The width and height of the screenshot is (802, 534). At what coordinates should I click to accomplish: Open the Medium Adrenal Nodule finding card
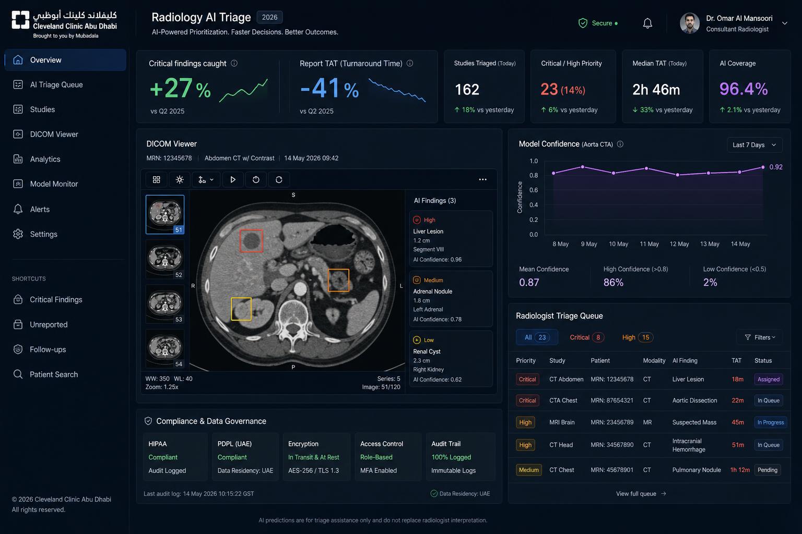click(x=451, y=299)
